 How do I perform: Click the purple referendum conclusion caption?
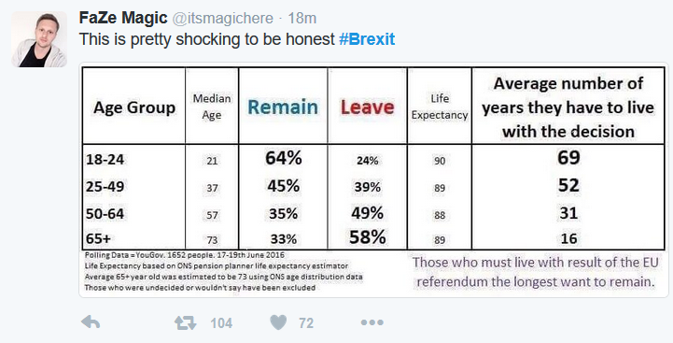536,272
